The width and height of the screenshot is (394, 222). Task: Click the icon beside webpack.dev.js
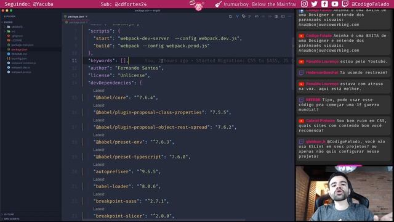[9, 67]
